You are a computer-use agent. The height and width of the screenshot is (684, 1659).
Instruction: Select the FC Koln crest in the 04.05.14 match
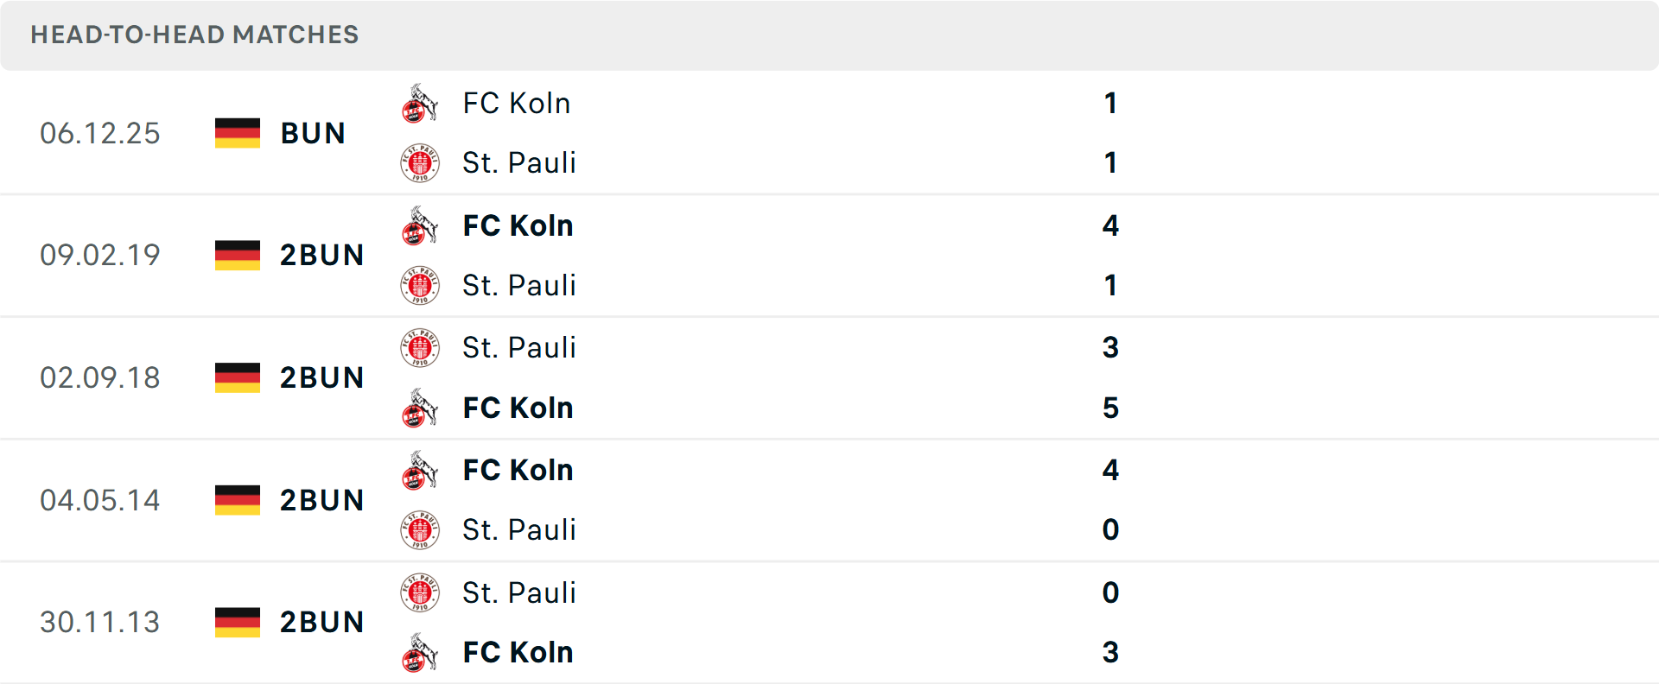pos(420,471)
